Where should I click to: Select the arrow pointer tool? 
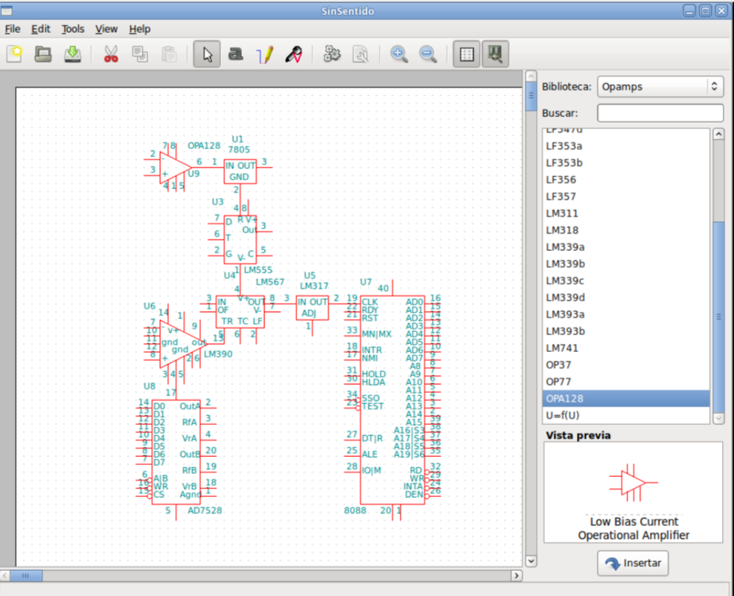tap(207, 54)
